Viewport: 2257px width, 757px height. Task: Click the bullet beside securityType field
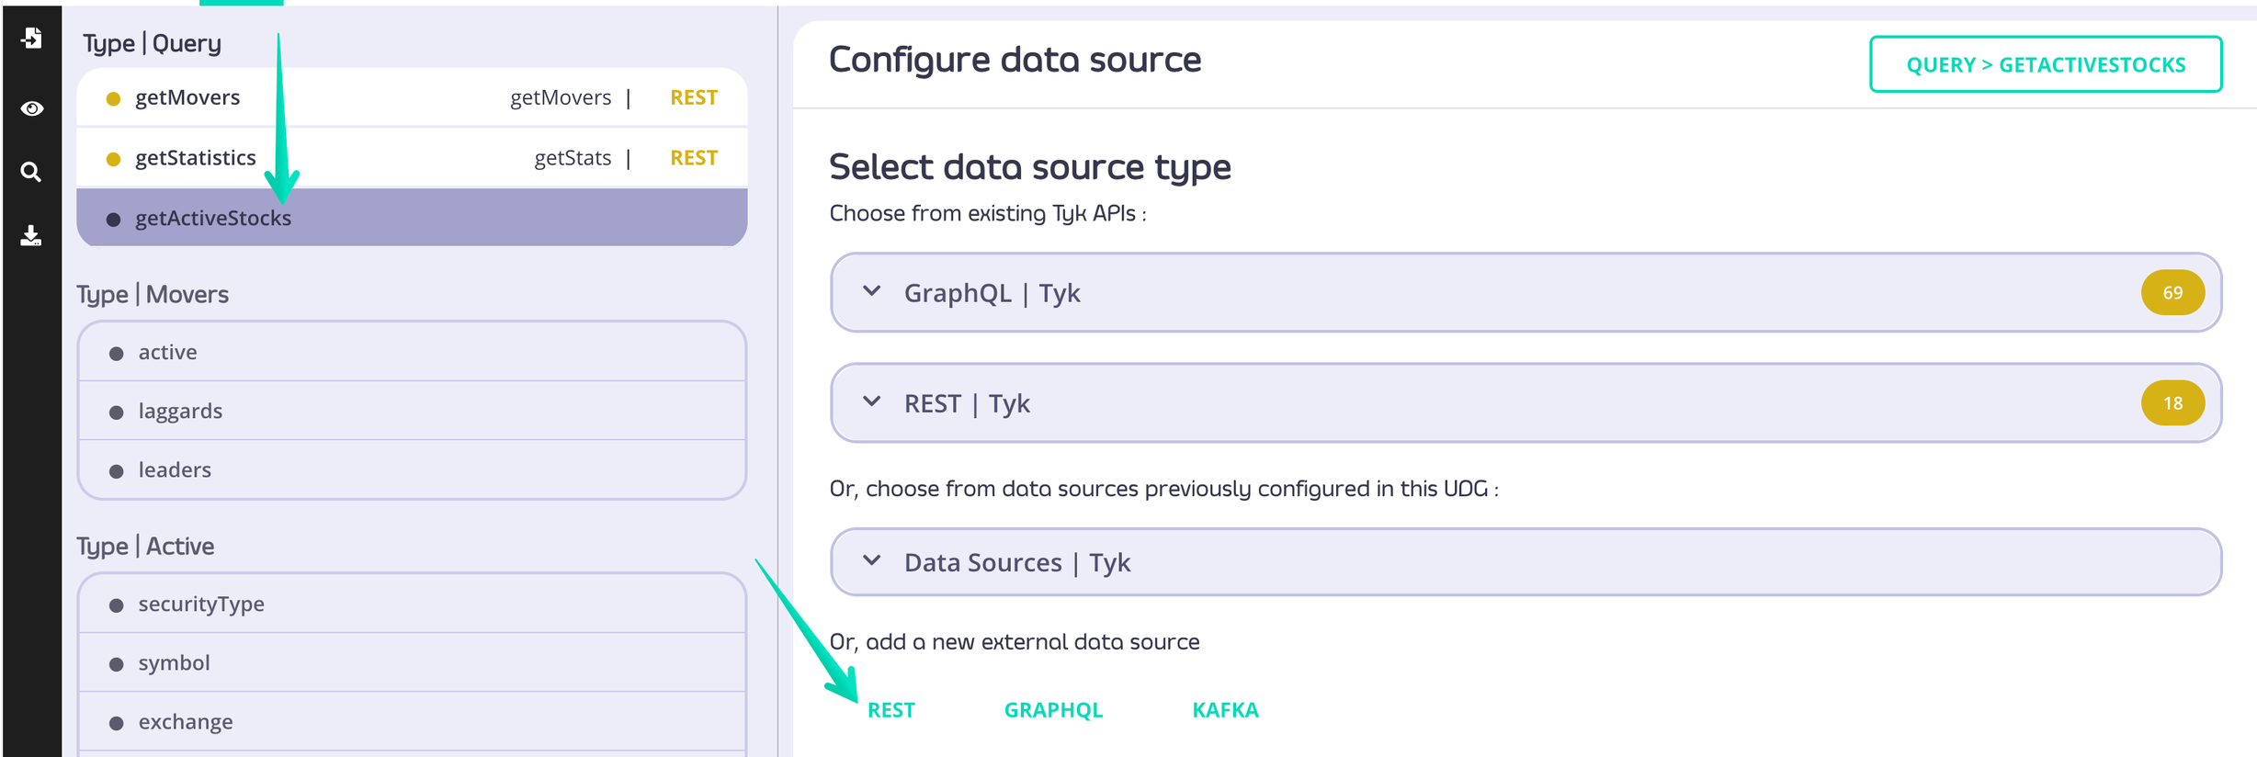(x=117, y=605)
